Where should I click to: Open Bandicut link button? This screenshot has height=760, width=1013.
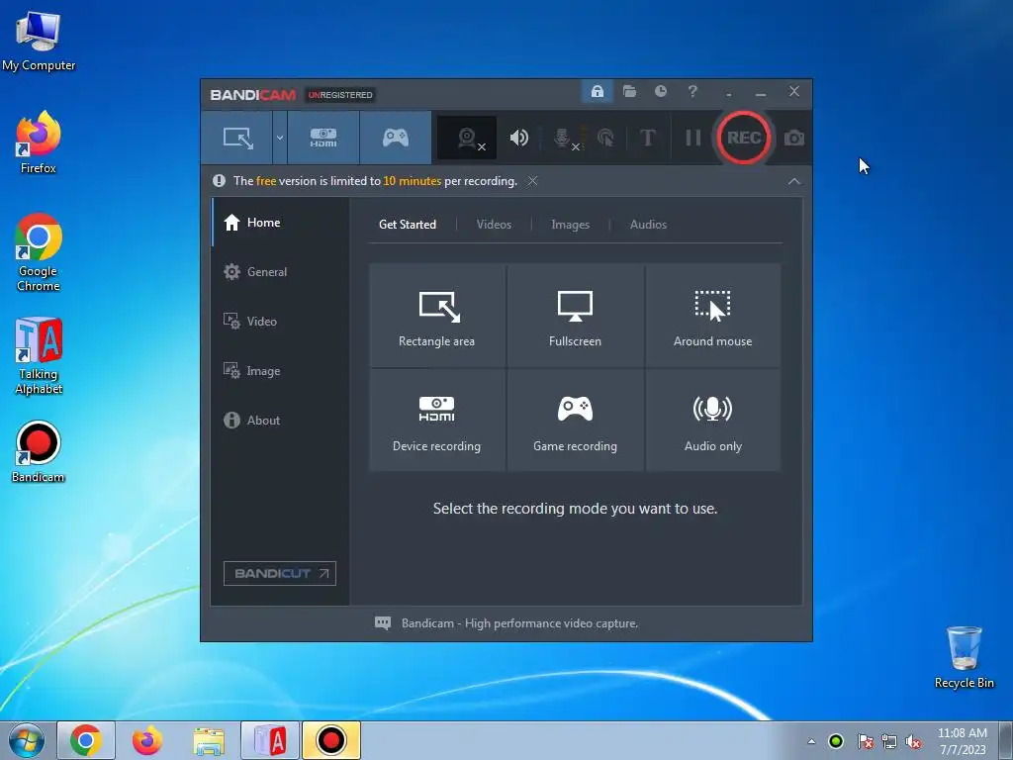tap(280, 573)
